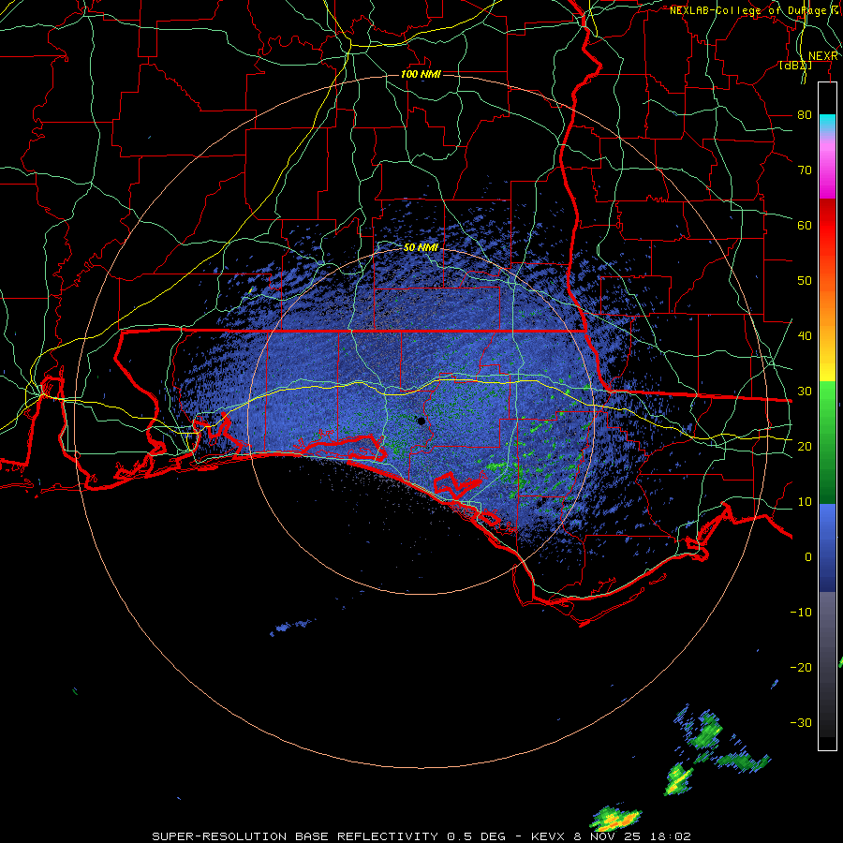
Task: Click the 18:02 timestamp in the bottom caption
Action: coord(671,836)
